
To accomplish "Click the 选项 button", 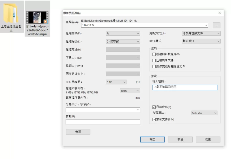I will tap(78, 132).
